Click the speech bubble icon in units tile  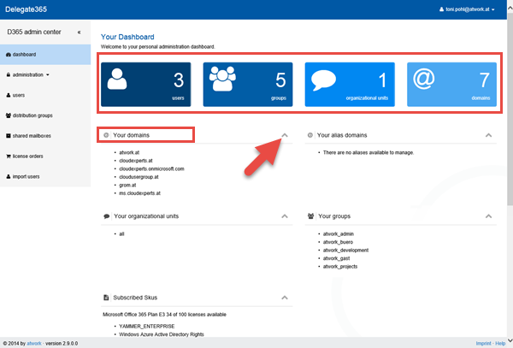click(323, 80)
